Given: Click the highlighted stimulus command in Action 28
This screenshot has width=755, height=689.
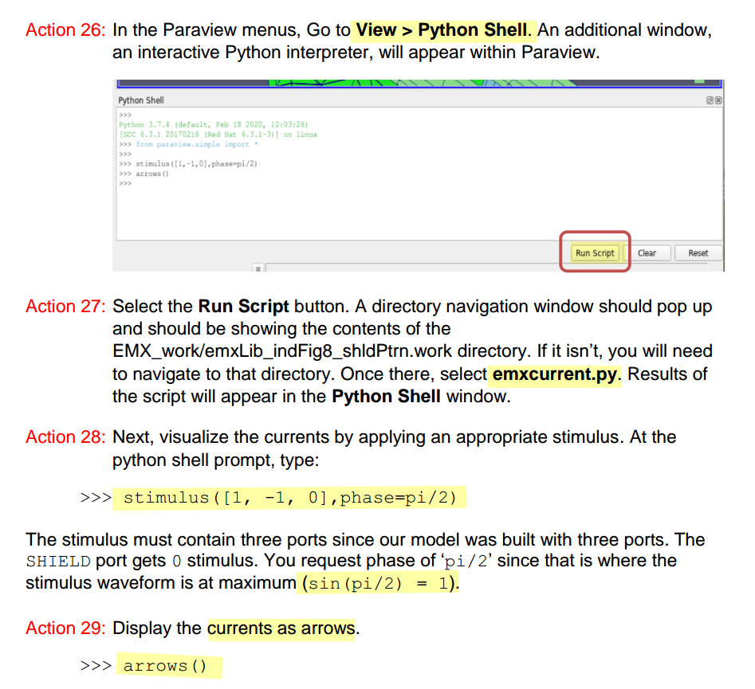Looking at the screenshot, I should tap(290, 499).
